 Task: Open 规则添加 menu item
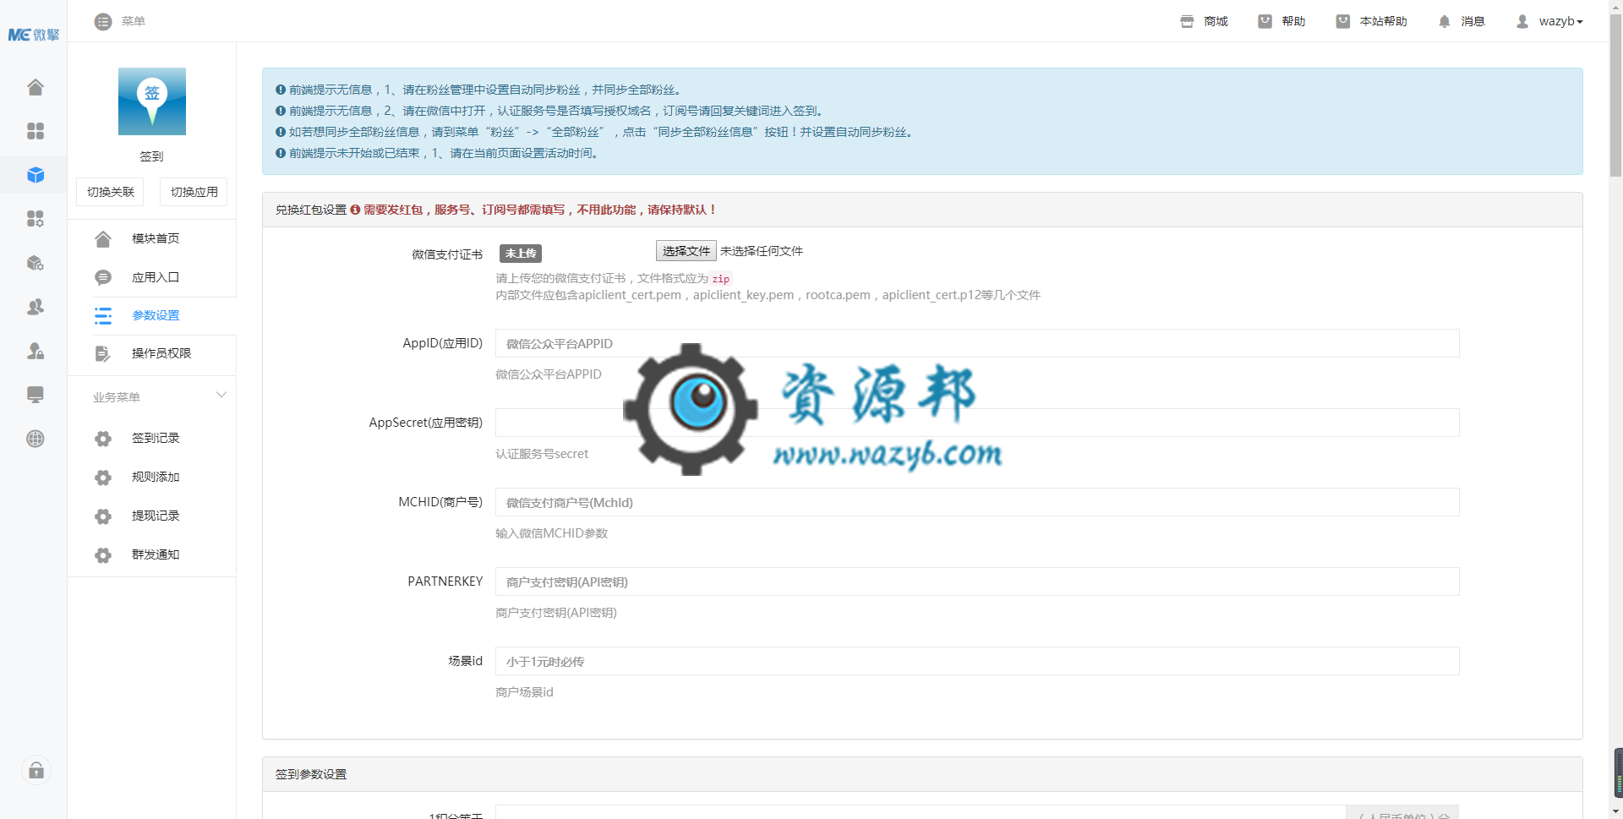point(156,477)
